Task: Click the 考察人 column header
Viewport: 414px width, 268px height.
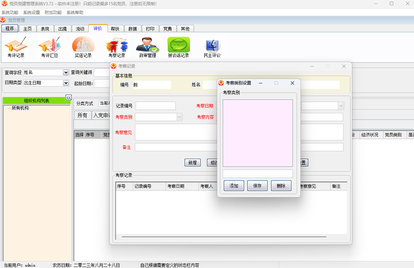Action: point(208,186)
